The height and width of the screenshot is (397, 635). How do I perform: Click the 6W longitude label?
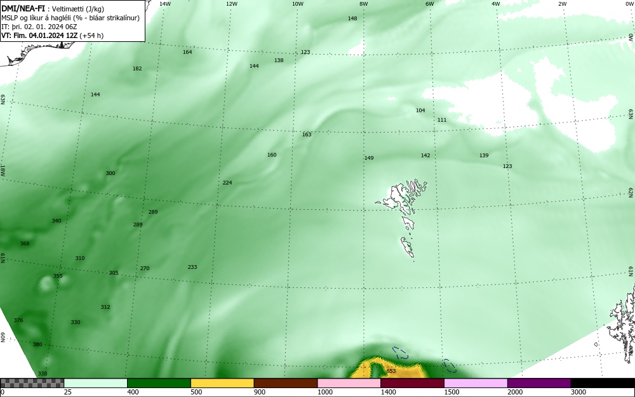[430, 4]
